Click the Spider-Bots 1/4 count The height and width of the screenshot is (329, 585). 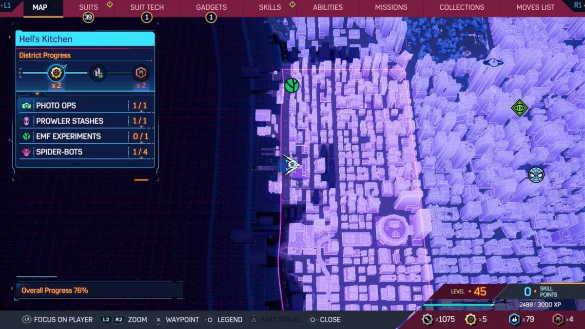point(140,152)
